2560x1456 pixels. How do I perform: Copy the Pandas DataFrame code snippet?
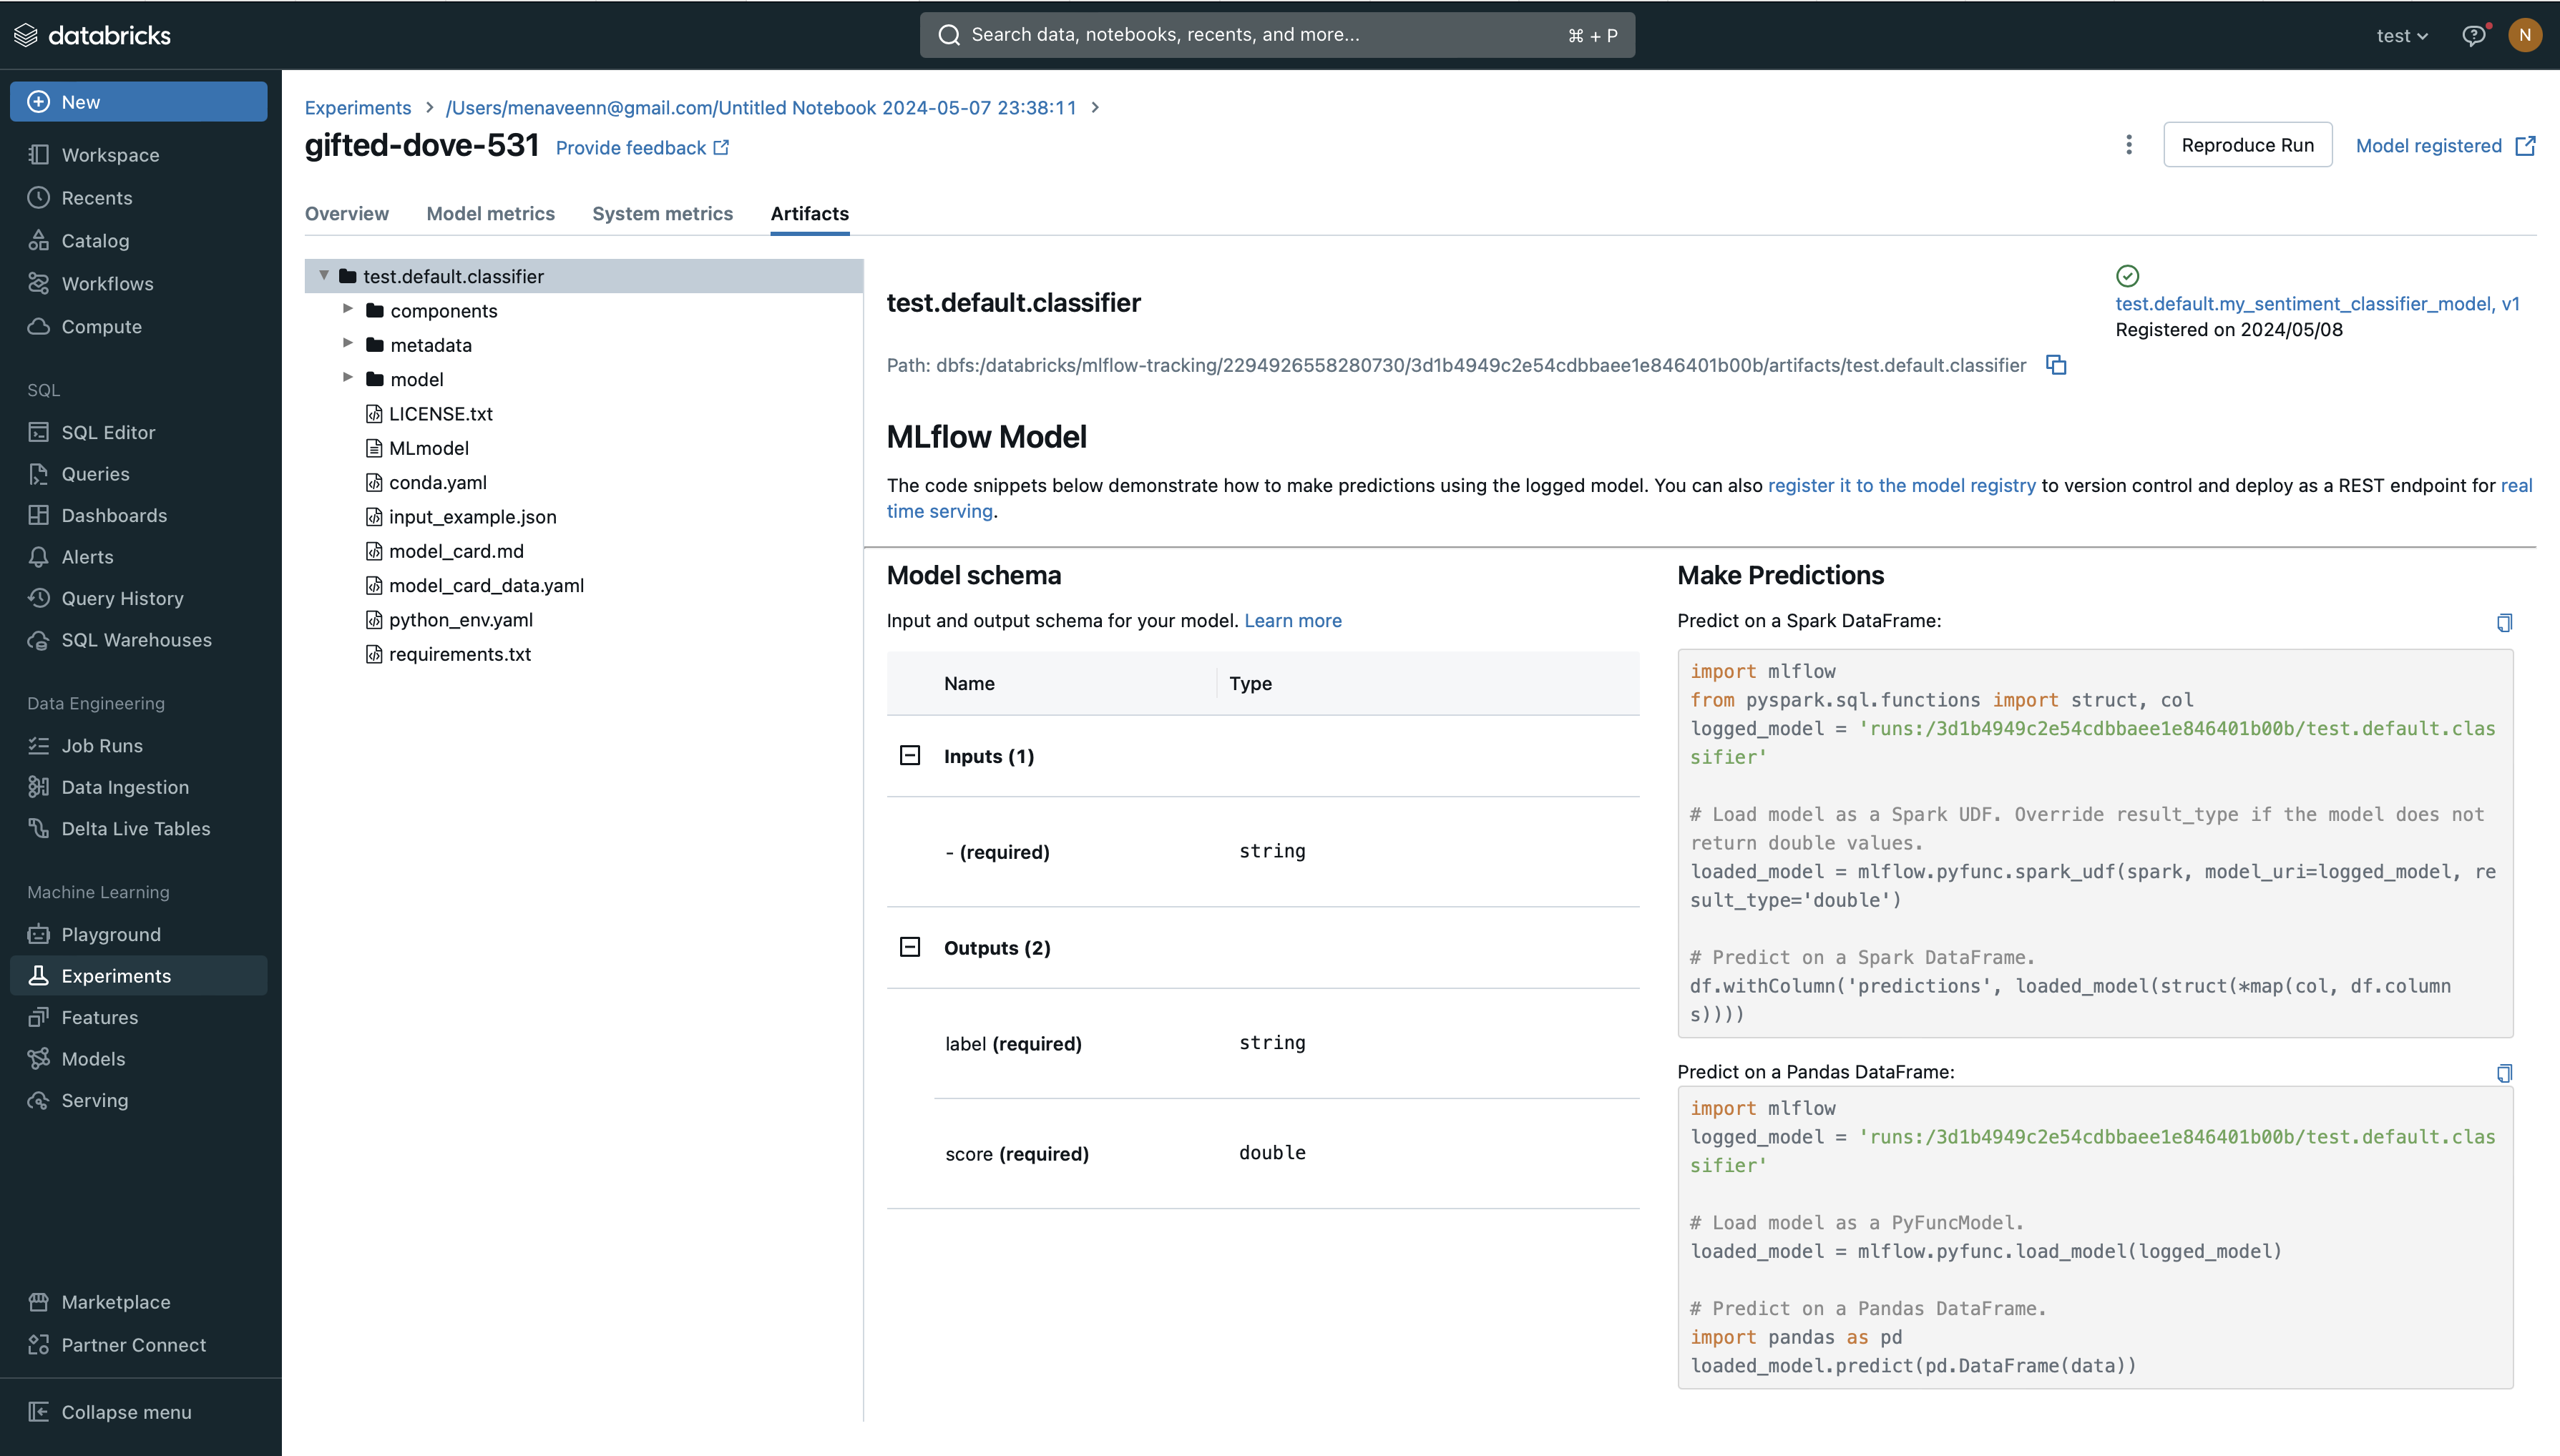(2504, 1073)
